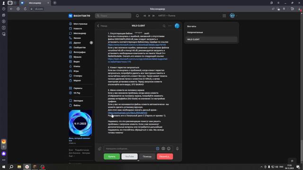This screenshot has width=303, height=170.
Task: Open File Explorer from the taskbar
Action: pyautogui.click(x=19, y=167)
